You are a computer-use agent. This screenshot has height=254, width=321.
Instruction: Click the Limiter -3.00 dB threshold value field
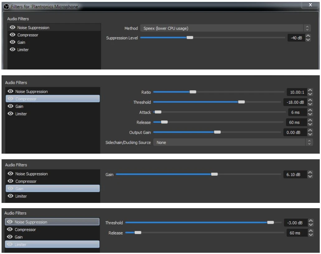pyautogui.click(x=295, y=223)
